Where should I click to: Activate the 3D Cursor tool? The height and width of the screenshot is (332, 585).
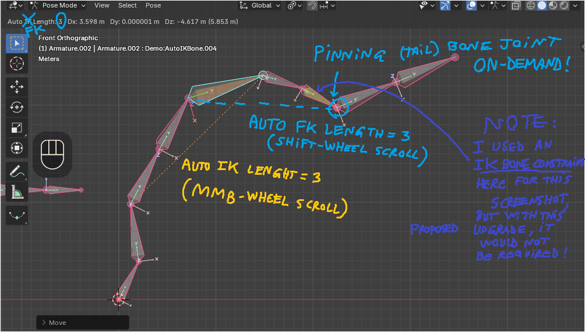click(x=17, y=63)
